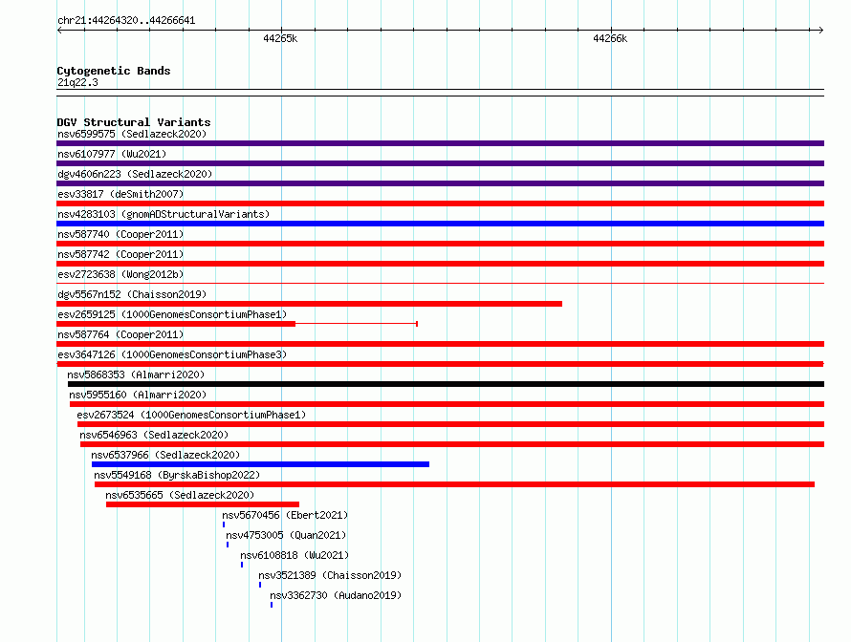The height and width of the screenshot is (642, 851).
Task: Select the blue tick under nsv3521389
Action: tap(260, 585)
